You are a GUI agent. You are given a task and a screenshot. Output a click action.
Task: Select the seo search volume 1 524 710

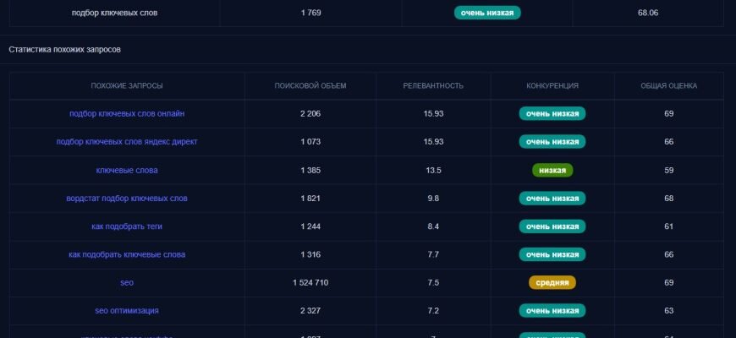pos(310,283)
